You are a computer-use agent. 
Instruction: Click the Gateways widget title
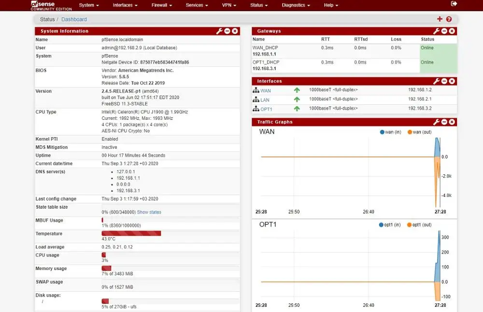tap(269, 31)
